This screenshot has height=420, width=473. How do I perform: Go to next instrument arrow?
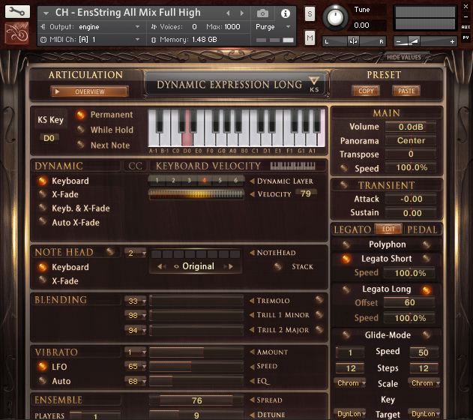pyautogui.click(x=241, y=13)
